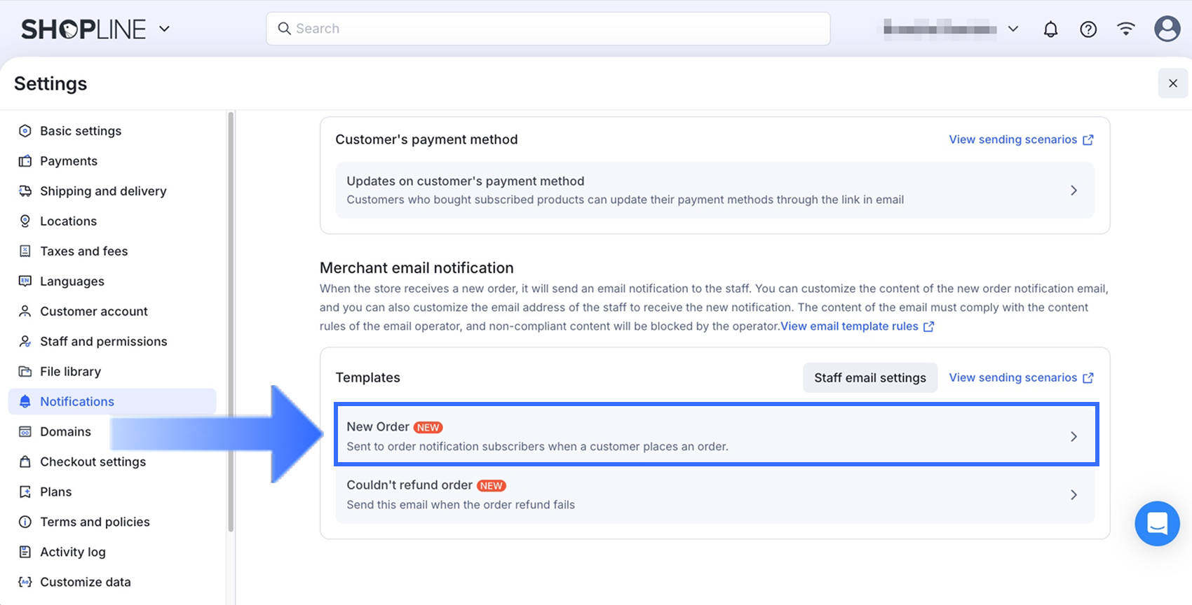Expand the New Order template row

(715, 436)
